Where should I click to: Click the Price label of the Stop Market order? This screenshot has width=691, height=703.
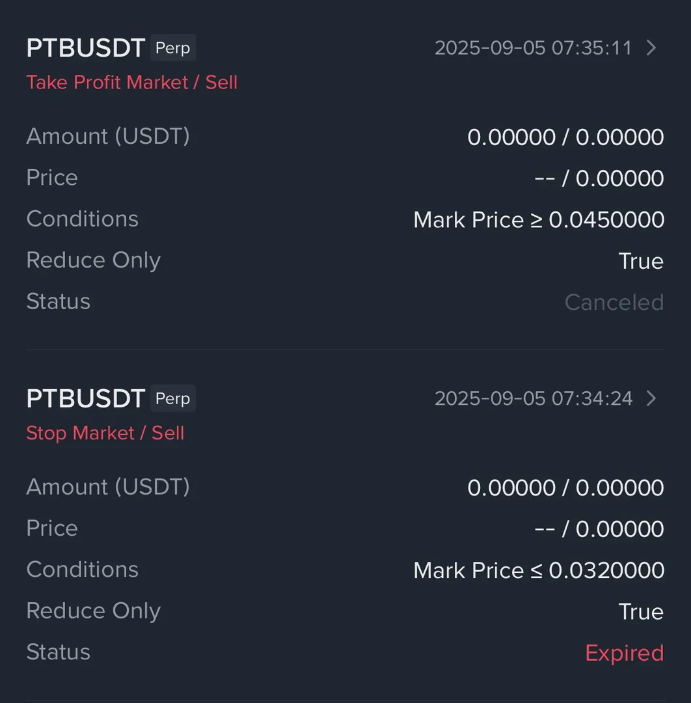tap(52, 528)
